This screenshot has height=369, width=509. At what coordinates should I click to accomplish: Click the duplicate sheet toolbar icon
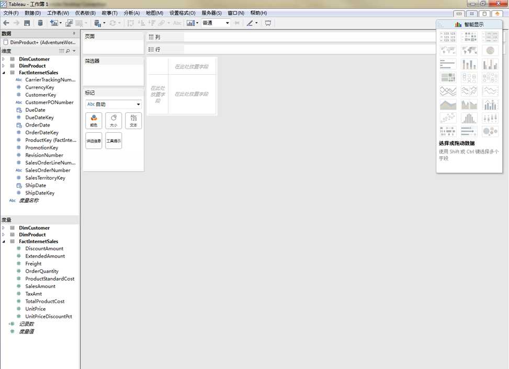click(69, 23)
